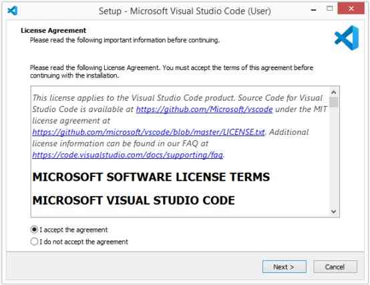The width and height of the screenshot is (370, 285).
Task: Click the Next > button
Action: click(284, 266)
